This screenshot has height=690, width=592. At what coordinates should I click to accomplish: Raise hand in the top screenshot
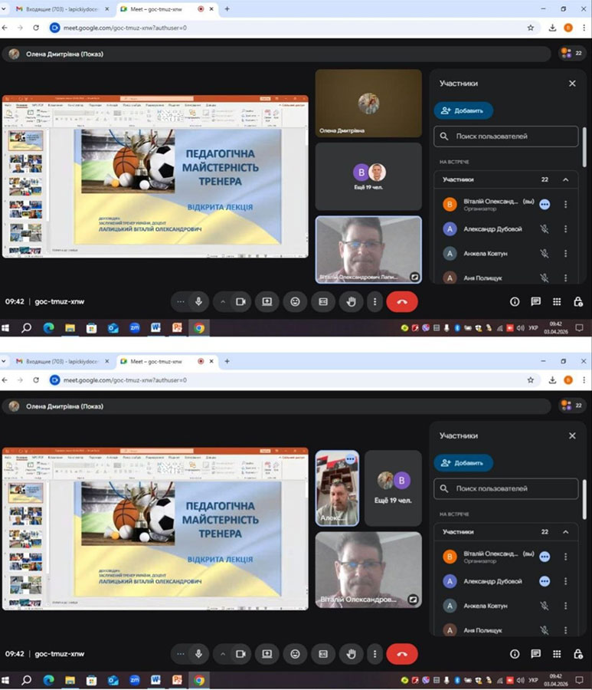coord(352,302)
